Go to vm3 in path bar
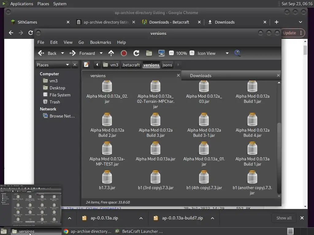The width and height of the screenshot is (314, 235). (111, 65)
